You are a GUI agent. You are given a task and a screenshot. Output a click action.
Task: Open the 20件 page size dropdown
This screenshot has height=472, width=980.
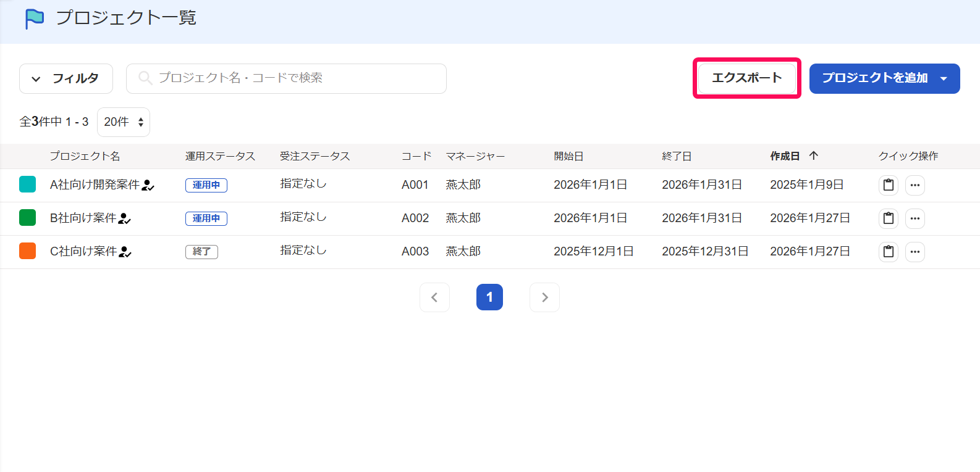[124, 122]
